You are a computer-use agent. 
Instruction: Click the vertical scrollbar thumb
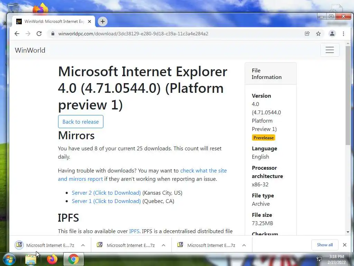coord(348,96)
